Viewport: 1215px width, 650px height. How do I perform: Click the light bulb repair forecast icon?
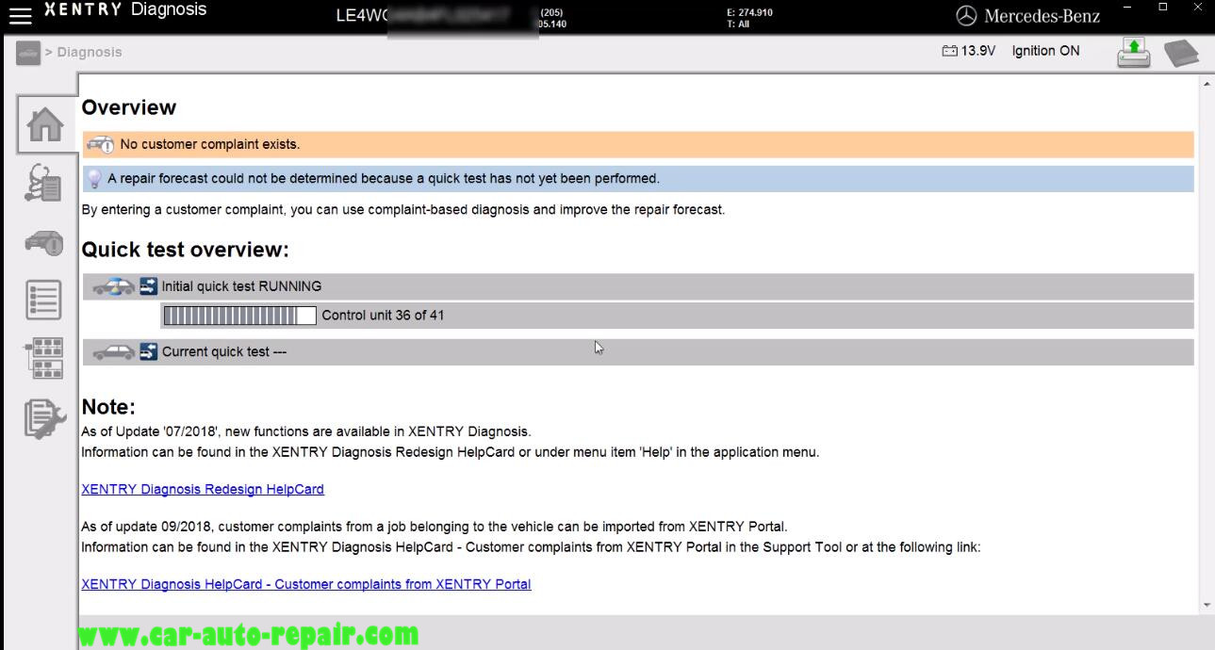point(93,179)
